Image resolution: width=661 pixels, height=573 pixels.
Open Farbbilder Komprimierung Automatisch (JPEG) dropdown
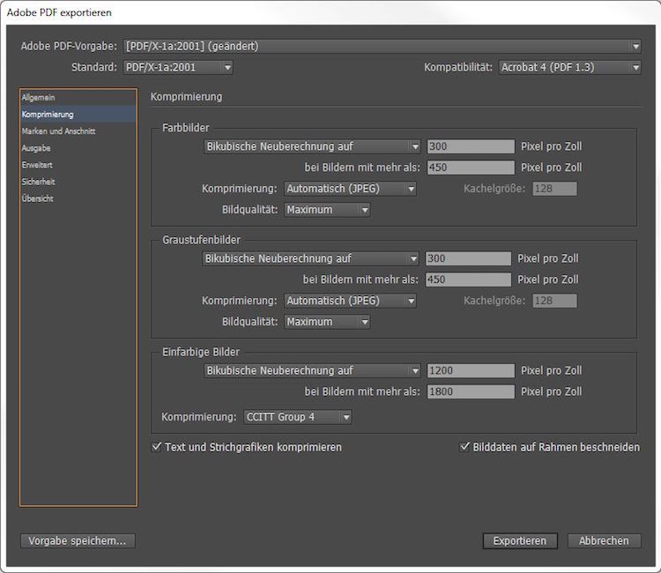point(350,189)
